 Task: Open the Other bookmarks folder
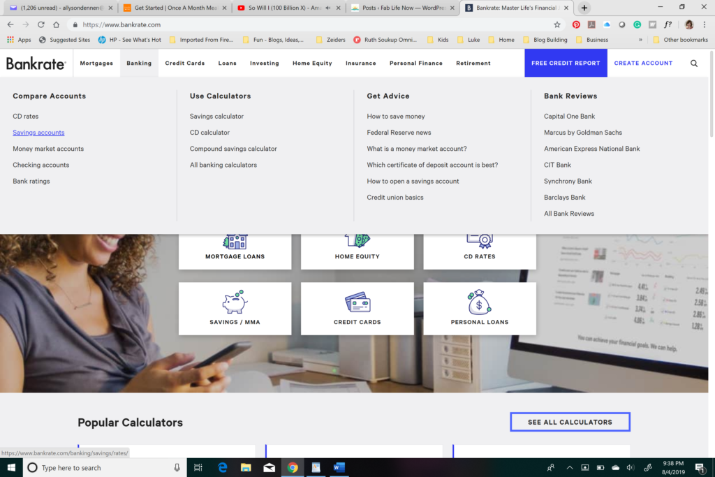(x=680, y=40)
